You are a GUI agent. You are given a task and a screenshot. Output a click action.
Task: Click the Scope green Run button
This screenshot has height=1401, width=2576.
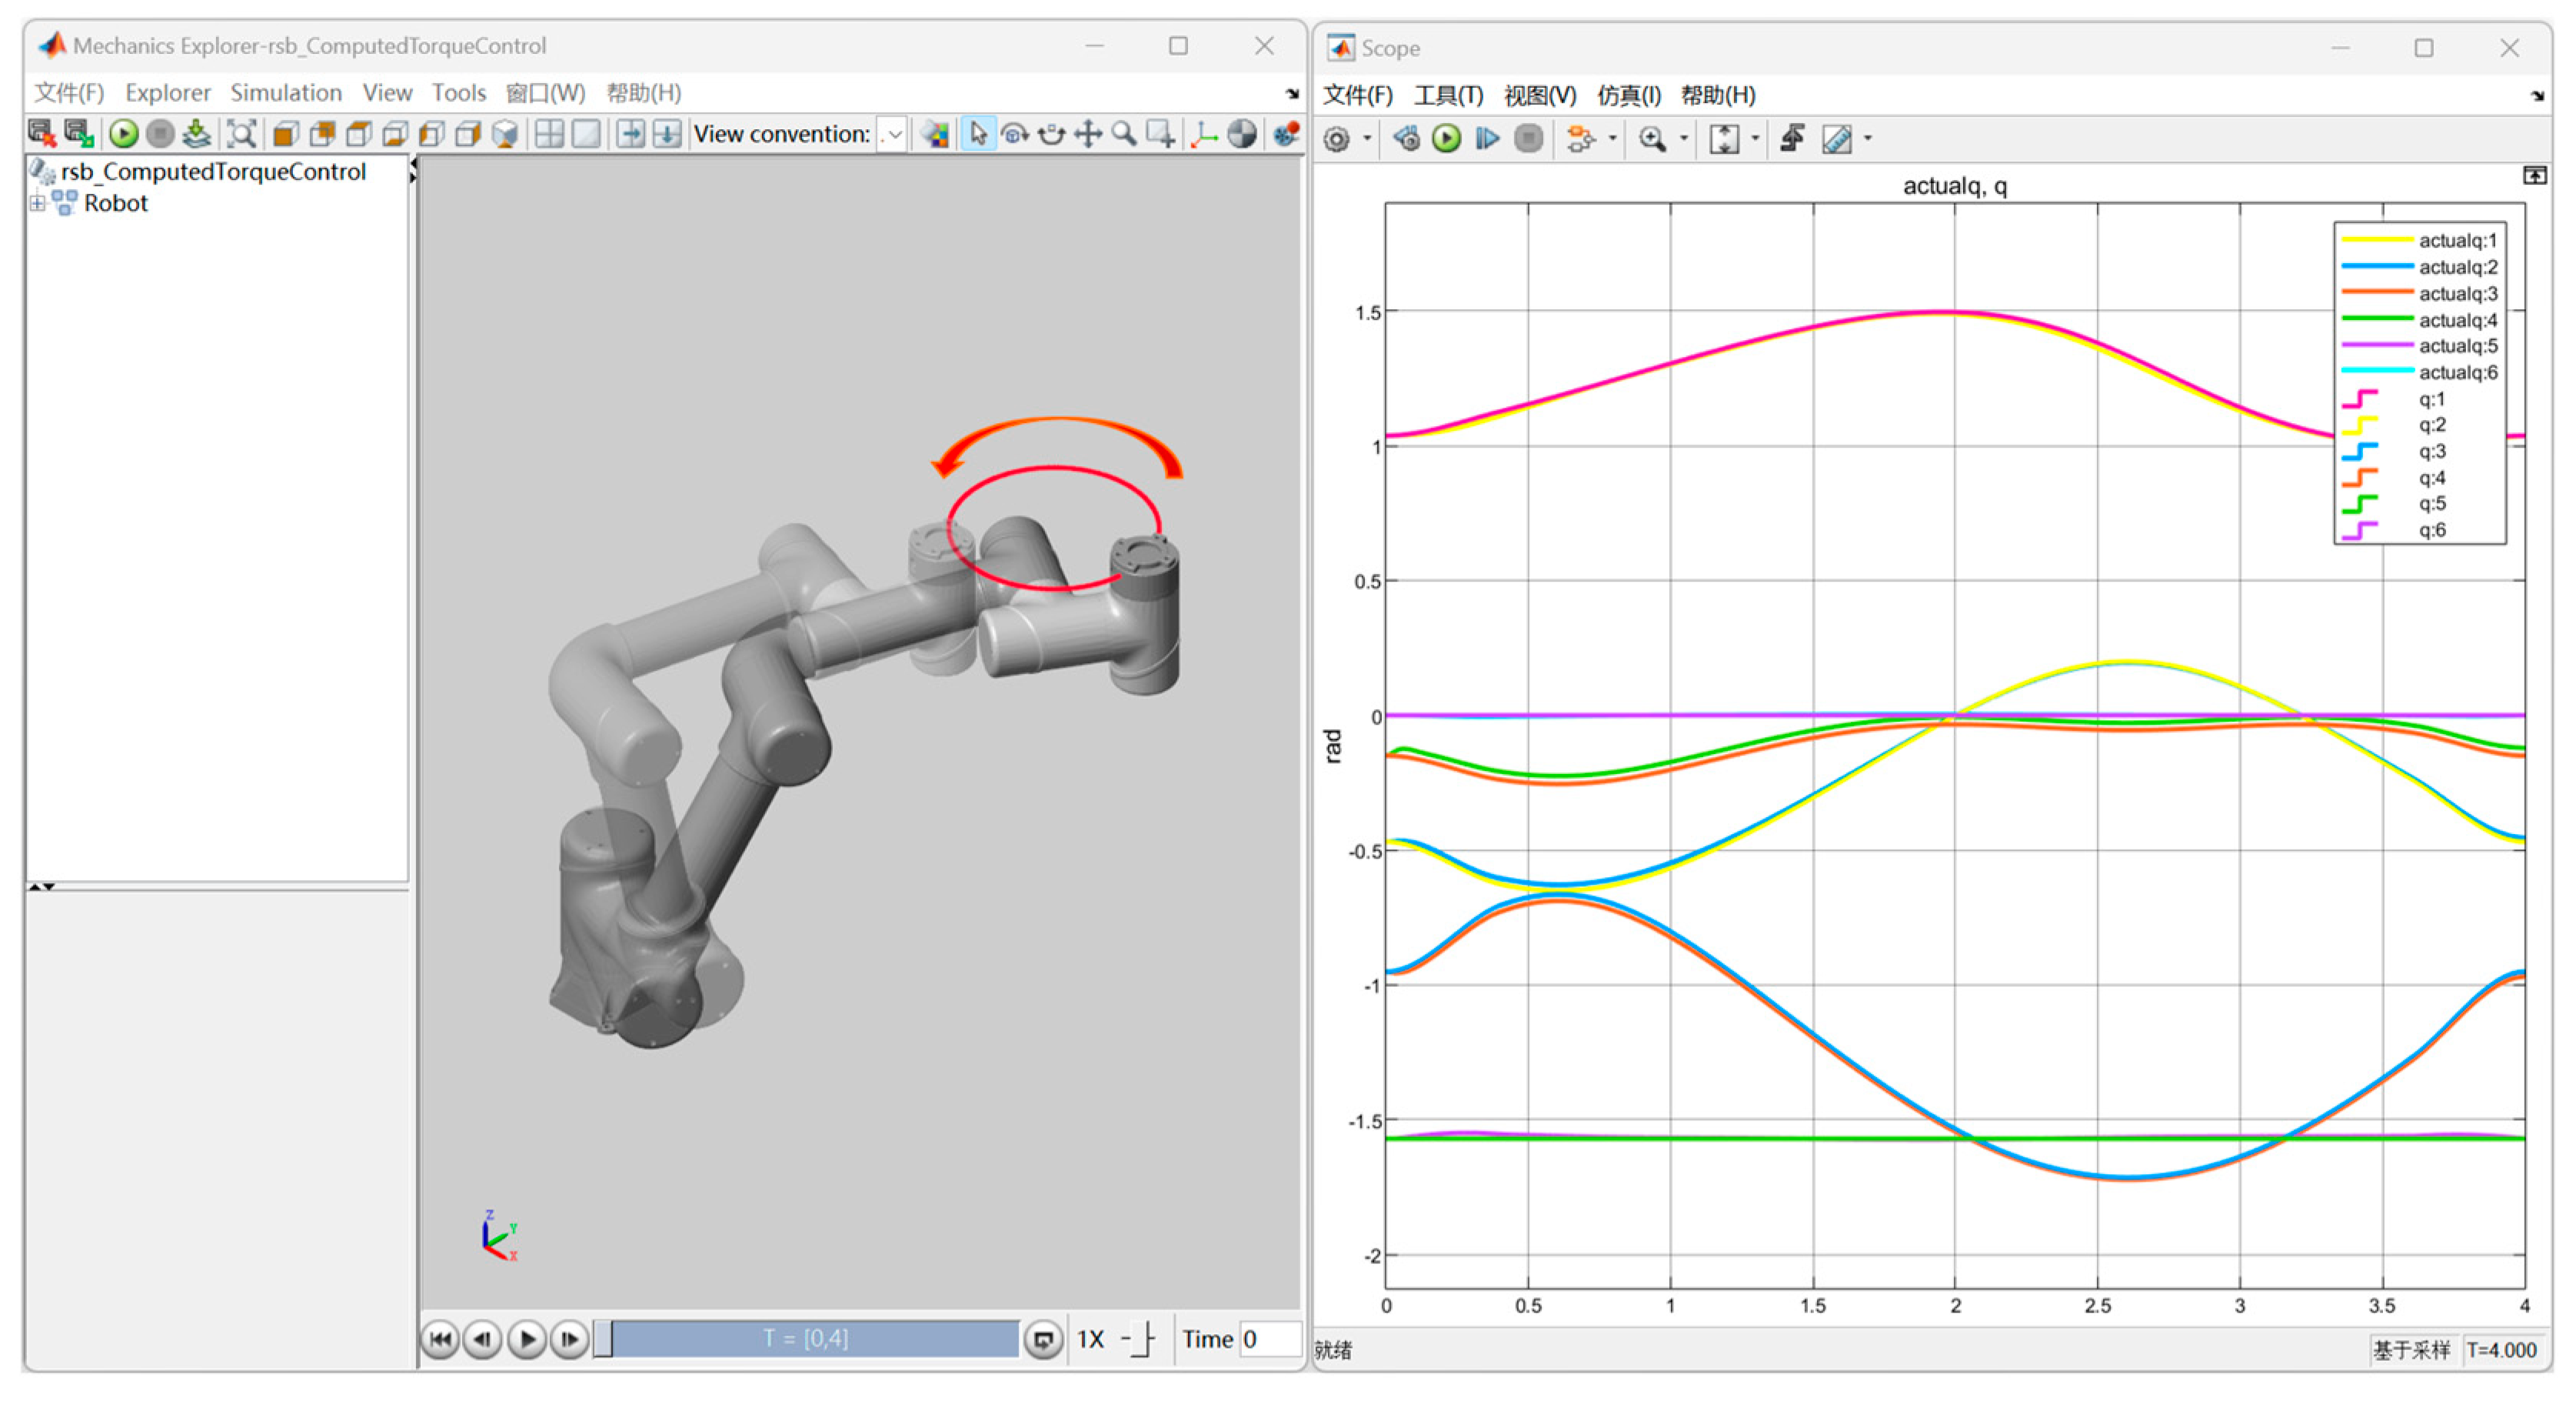[1446, 139]
